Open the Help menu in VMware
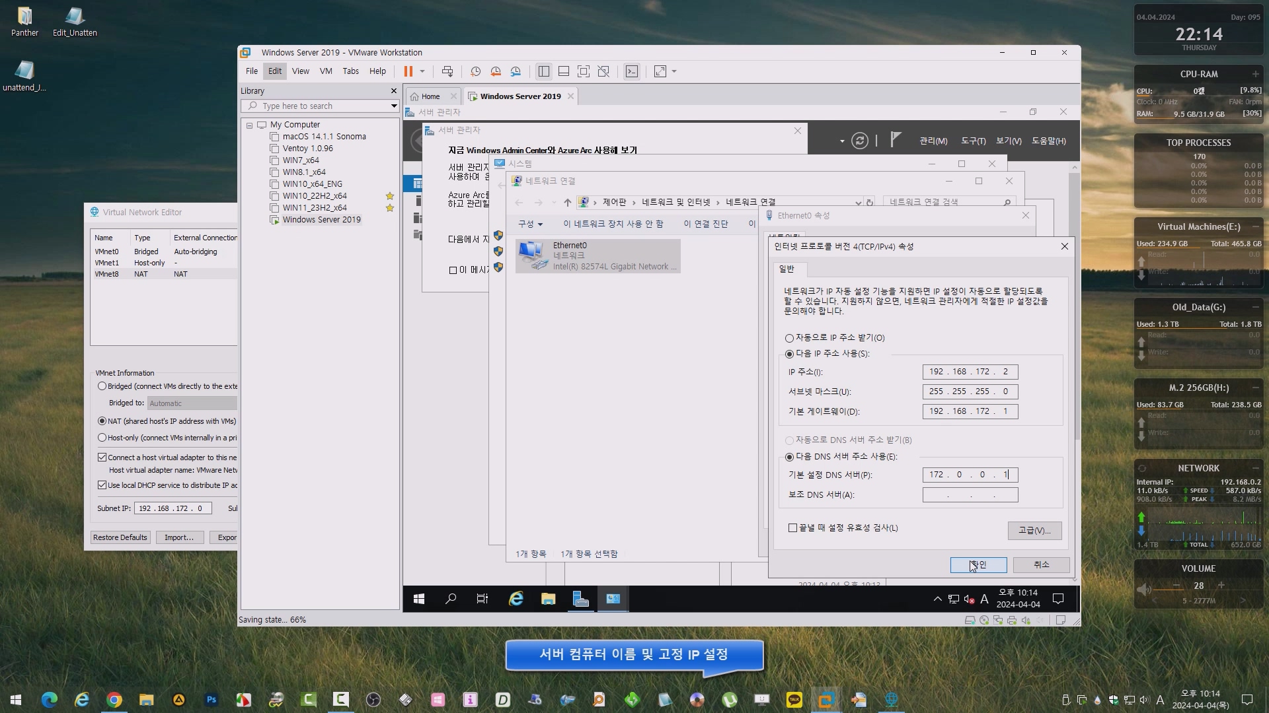1269x713 pixels. click(x=377, y=71)
